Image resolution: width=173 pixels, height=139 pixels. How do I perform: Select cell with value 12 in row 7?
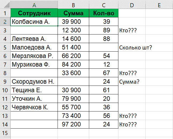point(104,64)
